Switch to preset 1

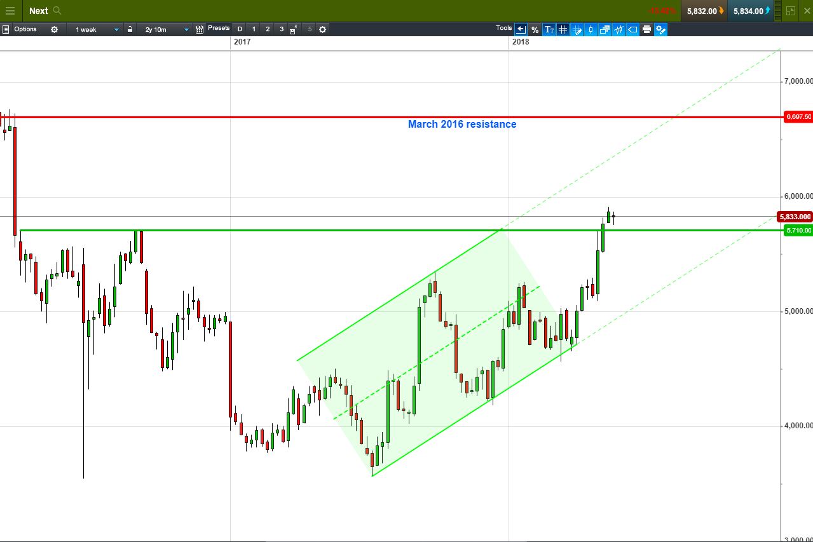[254, 29]
